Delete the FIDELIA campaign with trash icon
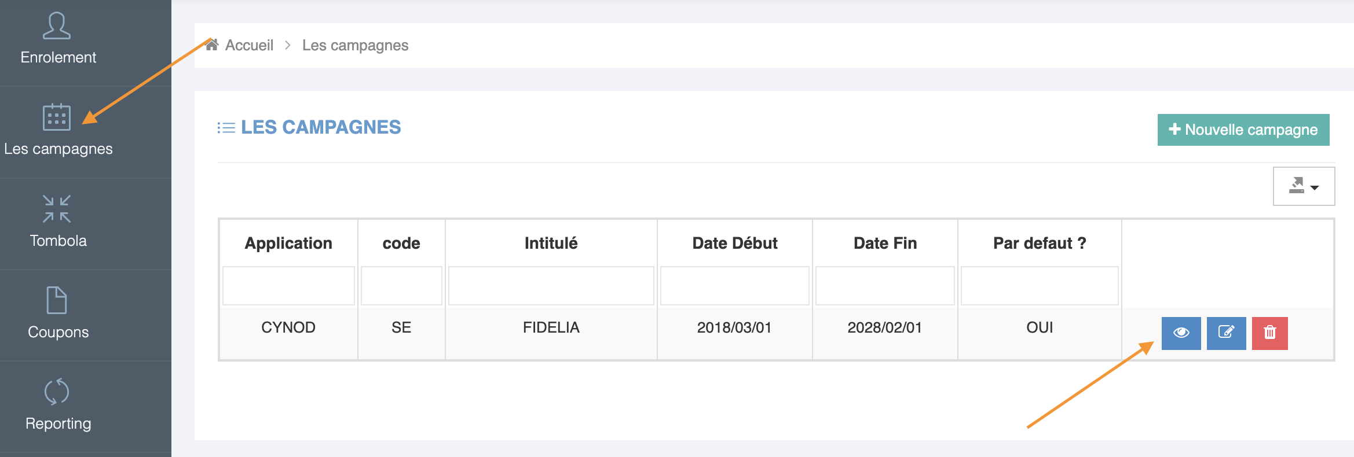 click(1269, 333)
